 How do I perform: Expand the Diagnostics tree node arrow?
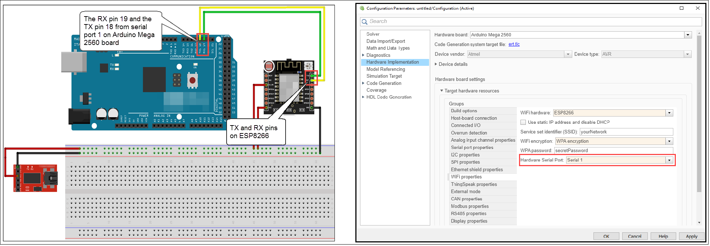click(x=363, y=55)
